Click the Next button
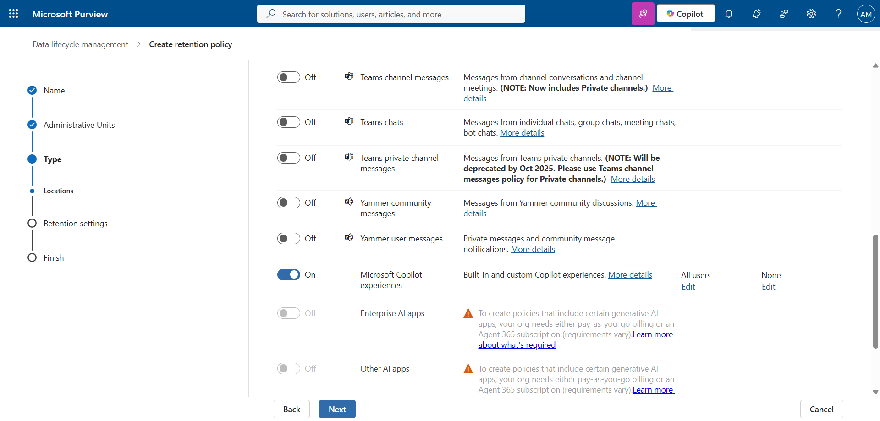880x421 pixels. coord(337,409)
